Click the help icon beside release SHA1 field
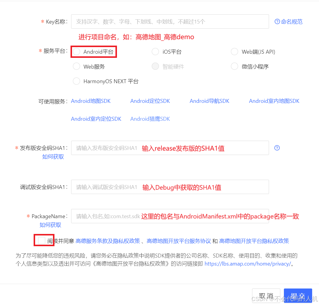 [277, 148]
